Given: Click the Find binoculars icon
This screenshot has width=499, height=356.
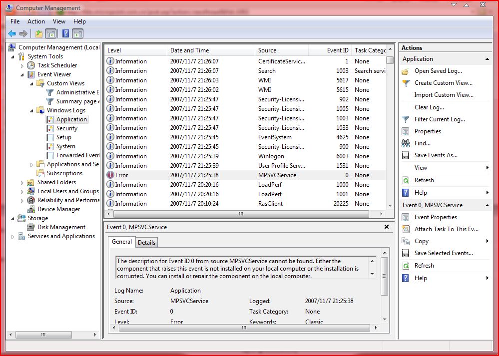Looking at the screenshot, I should pos(406,143).
